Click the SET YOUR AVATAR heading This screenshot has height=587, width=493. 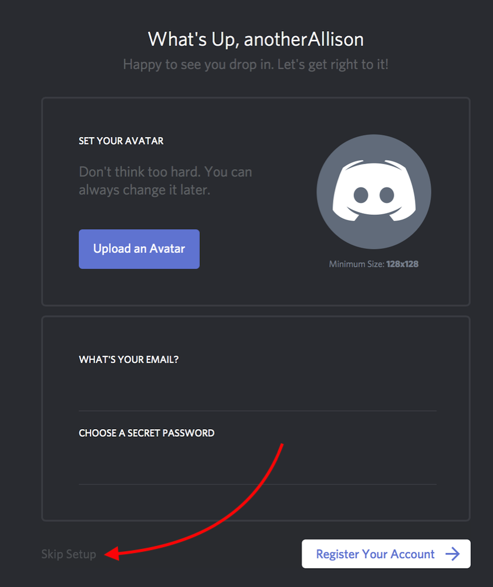(121, 141)
